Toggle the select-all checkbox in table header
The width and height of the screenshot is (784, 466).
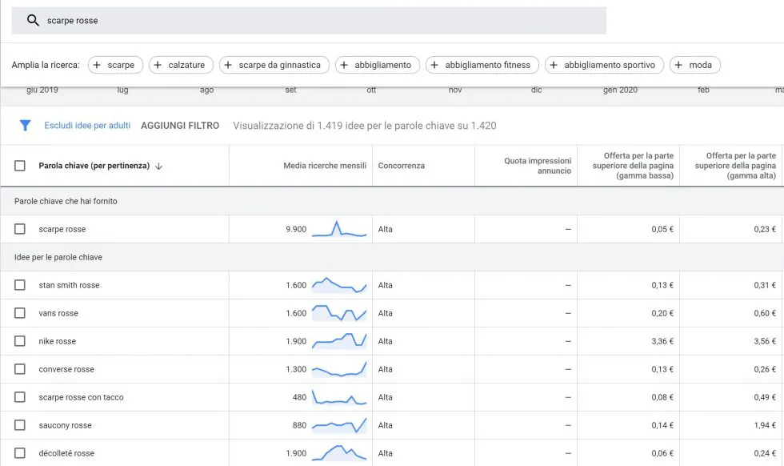coord(20,166)
